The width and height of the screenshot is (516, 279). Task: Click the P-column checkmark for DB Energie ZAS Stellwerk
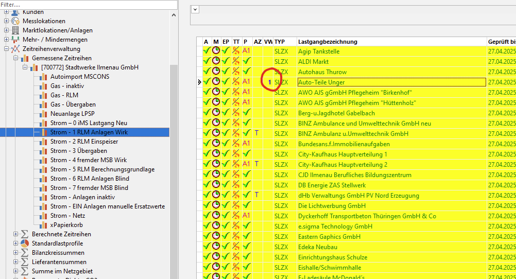point(246,185)
